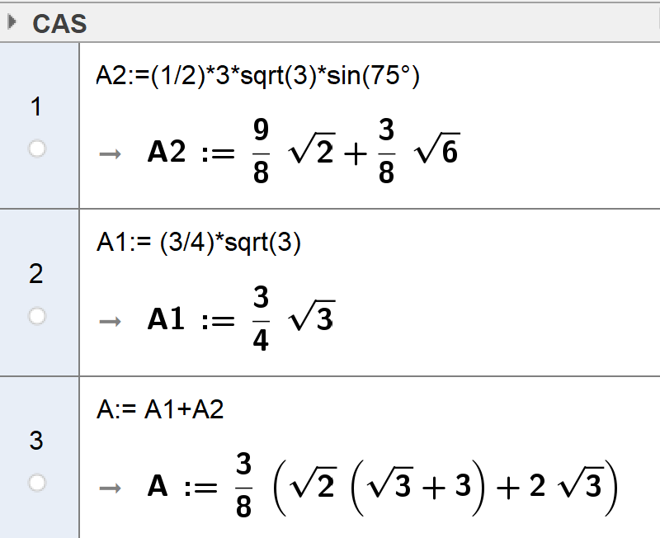Collapse the CAS panel with the triangle
The width and height of the screenshot is (660, 538).
click(x=11, y=22)
